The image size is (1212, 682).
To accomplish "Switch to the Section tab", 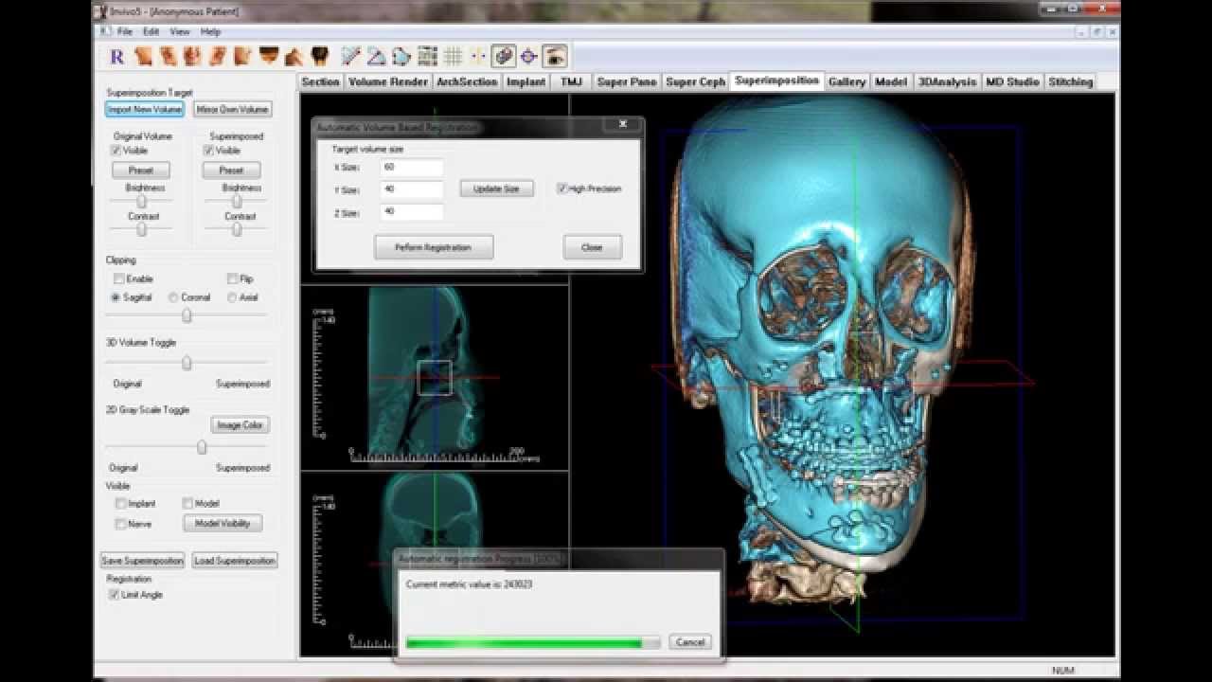I will click(x=320, y=82).
